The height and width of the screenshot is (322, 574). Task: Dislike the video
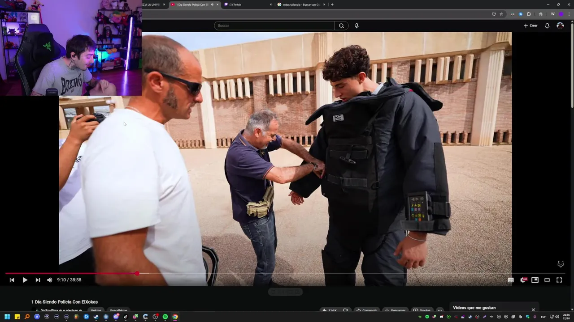(x=345, y=310)
